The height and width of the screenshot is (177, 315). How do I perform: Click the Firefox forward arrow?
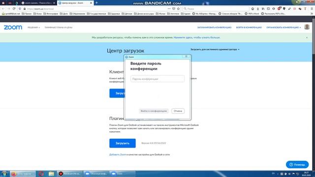pos(9,9)
